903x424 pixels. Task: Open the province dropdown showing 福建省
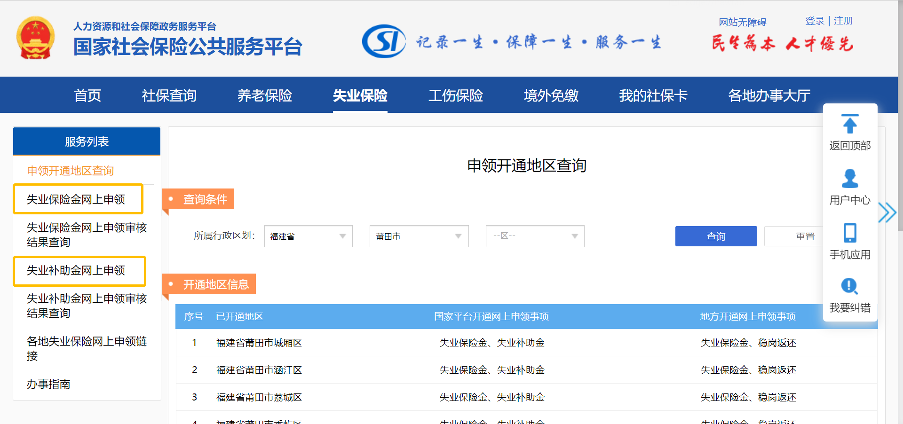pyautogui.click(x=308, y=236)
